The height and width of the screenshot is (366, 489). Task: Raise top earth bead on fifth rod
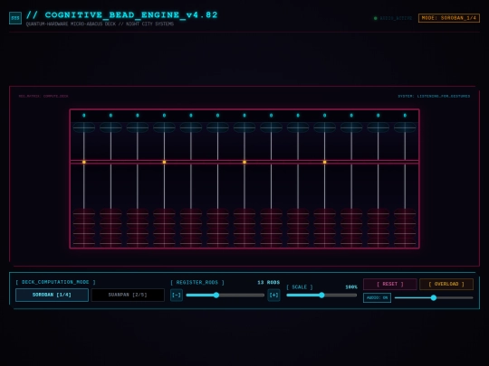coord(191,213)
